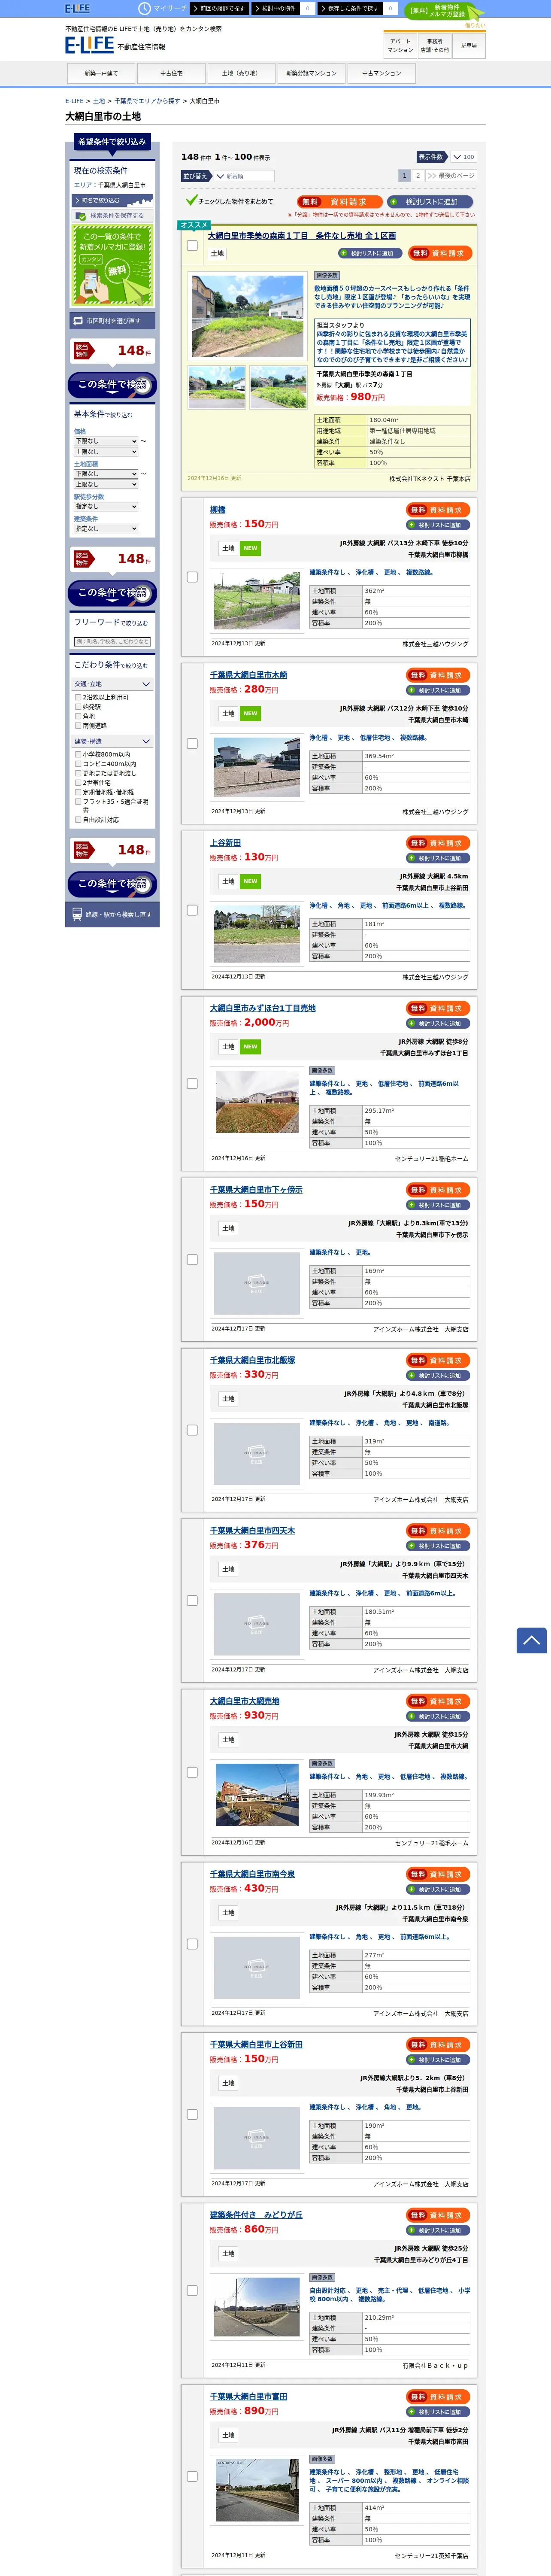
Task: Open the 新築分譲マンション tab
Action: (311, 73)
